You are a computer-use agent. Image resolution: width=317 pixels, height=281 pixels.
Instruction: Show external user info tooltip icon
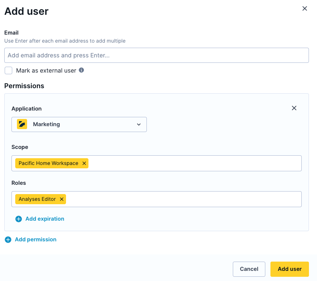click(81, 70)
